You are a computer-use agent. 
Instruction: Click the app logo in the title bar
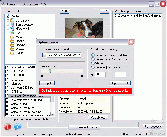[x=3, y=4]
